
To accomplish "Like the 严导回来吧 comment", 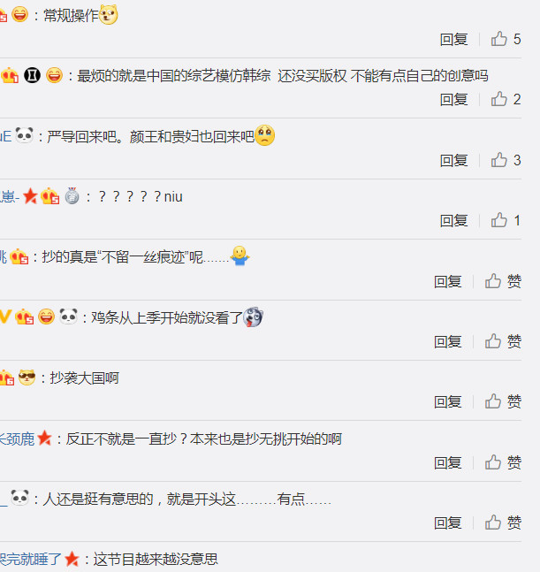I will click(x=506, y=160).
